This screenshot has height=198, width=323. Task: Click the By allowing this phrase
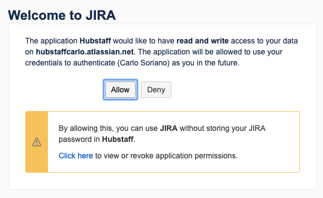[86, 128]
